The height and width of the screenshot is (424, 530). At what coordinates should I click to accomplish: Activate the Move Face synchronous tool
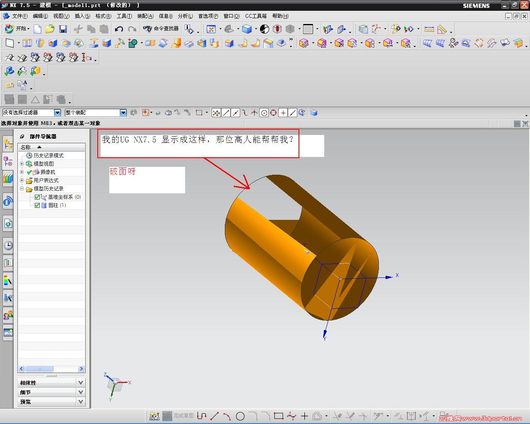[304, 43]
